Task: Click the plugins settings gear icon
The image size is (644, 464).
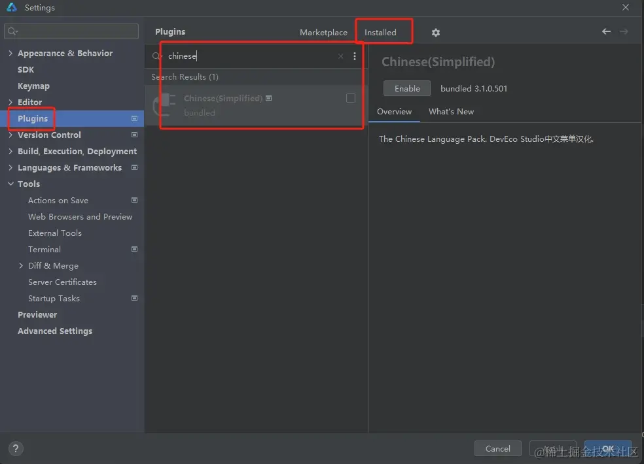Action: pyautogui.click(x=436, y=33)
